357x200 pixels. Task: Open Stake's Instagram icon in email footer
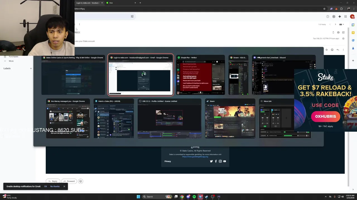(x=220, y=161)
